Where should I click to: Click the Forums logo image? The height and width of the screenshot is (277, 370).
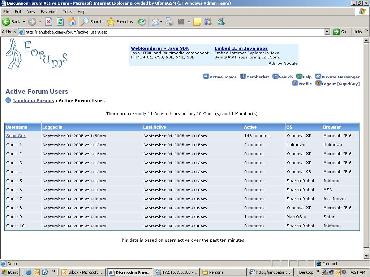click(36, 54)
